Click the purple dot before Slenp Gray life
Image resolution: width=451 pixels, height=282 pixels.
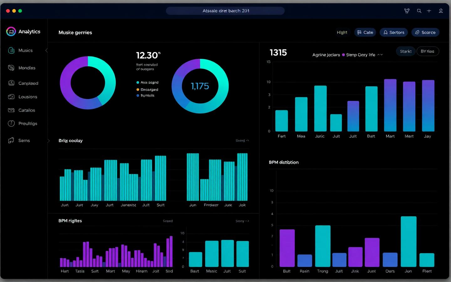click(x=343, y=55)
